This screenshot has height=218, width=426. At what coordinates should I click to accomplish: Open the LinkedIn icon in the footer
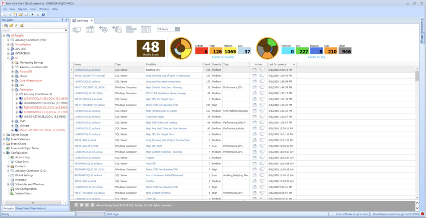click(87, 205)
